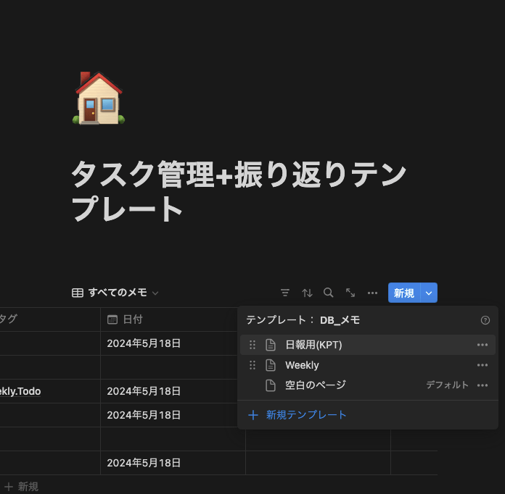This screenshot has height=494, width=505.
Task: Click the 新規 blue button
Action: pos(404,293)
